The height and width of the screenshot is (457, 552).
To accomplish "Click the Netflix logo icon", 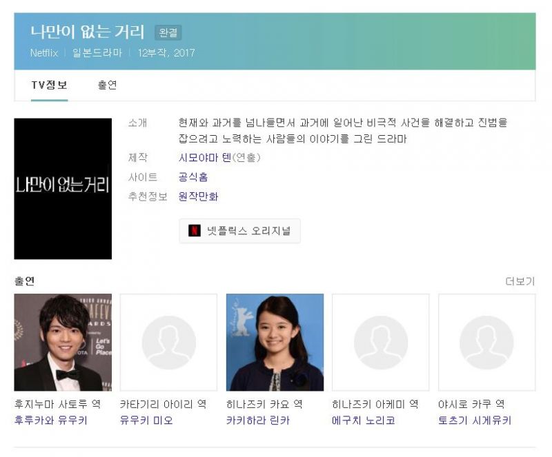I will point(195,231).
